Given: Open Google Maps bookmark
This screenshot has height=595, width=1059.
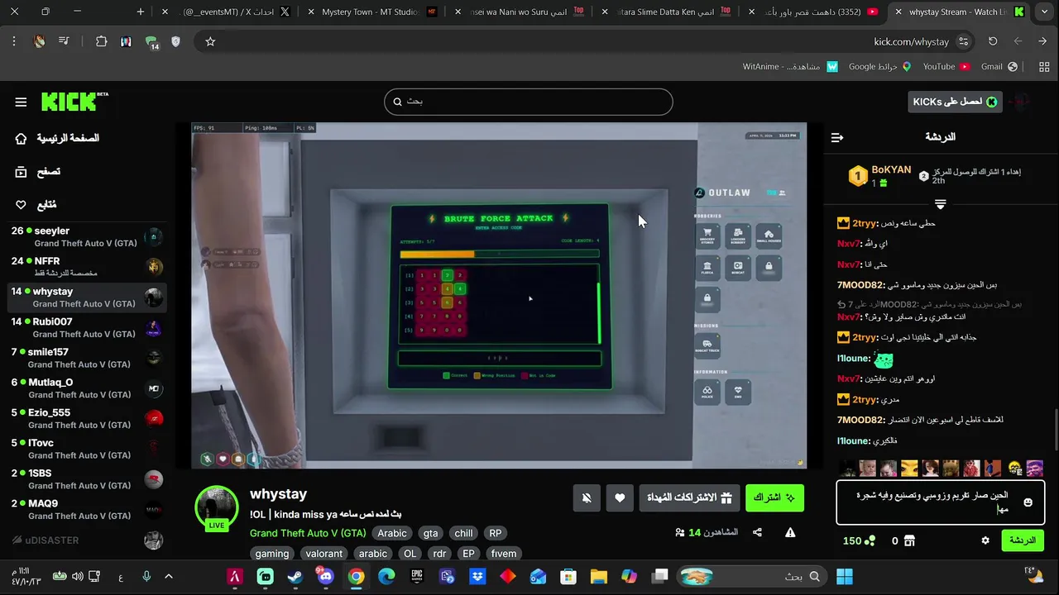Looking at the screenshot, I should click(x=879, y=66).
